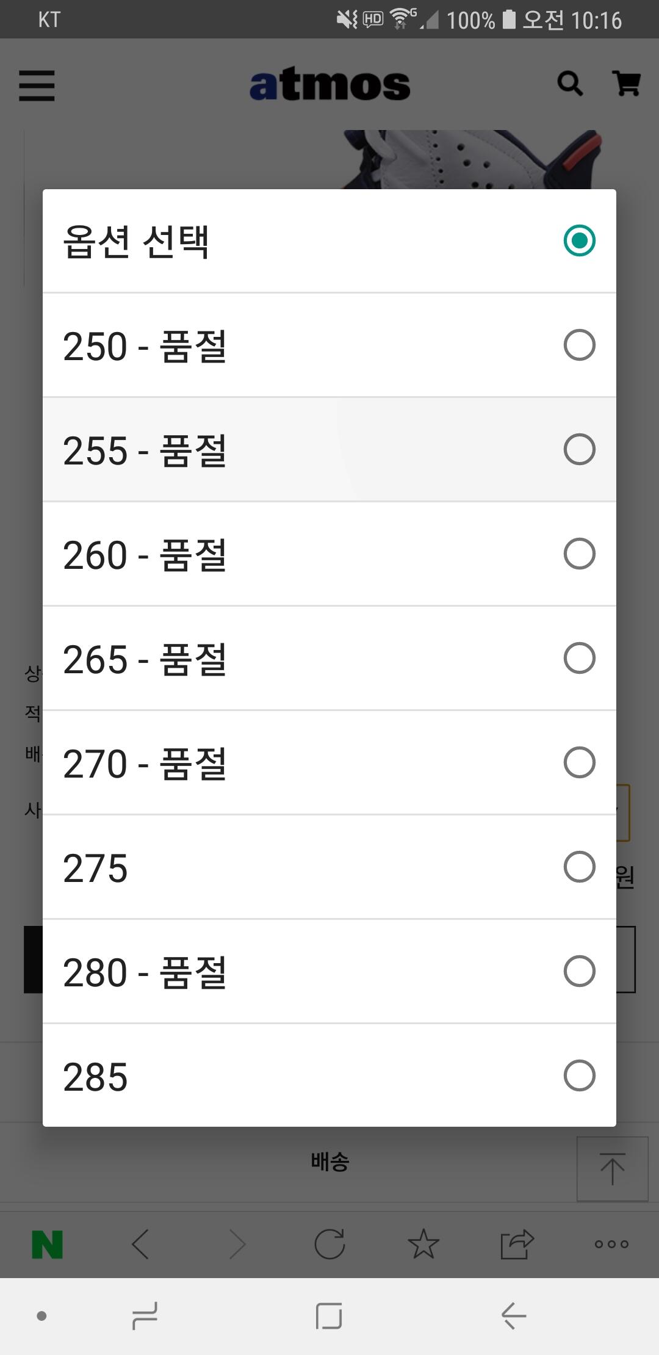Tap the Naver N home icon
659x1355 pixels.
[47, 1244]
